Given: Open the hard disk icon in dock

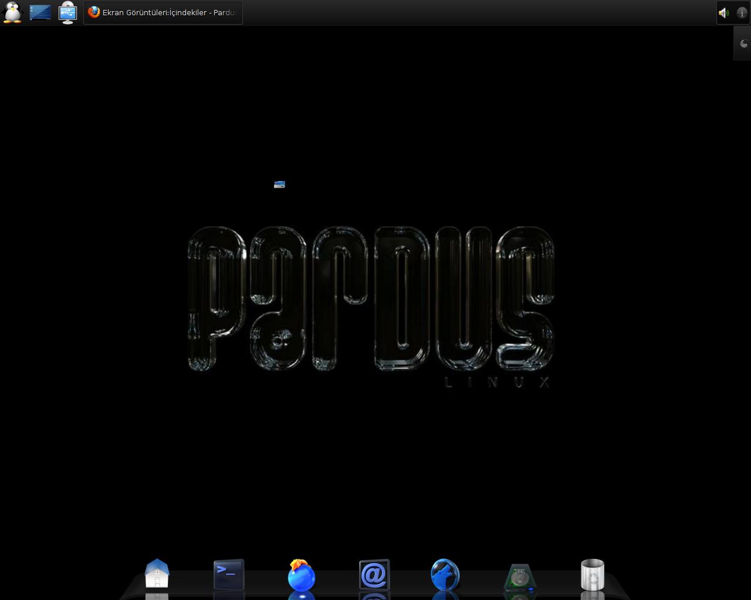Looking at the screenshot, I should (x=520, y=578).
